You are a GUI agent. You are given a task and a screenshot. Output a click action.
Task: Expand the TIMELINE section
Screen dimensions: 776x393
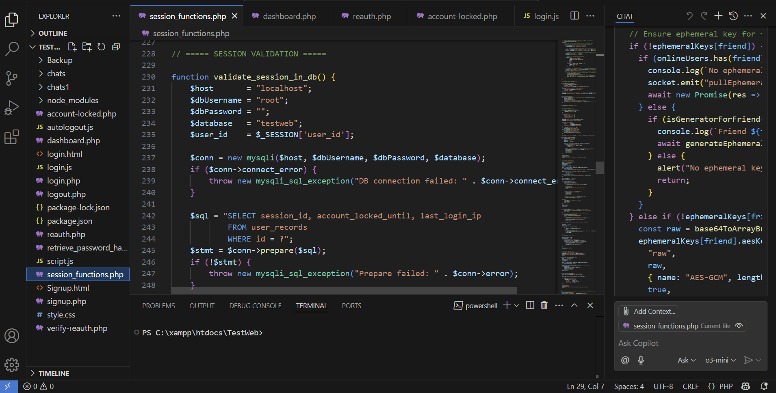[x=78, y=374]
